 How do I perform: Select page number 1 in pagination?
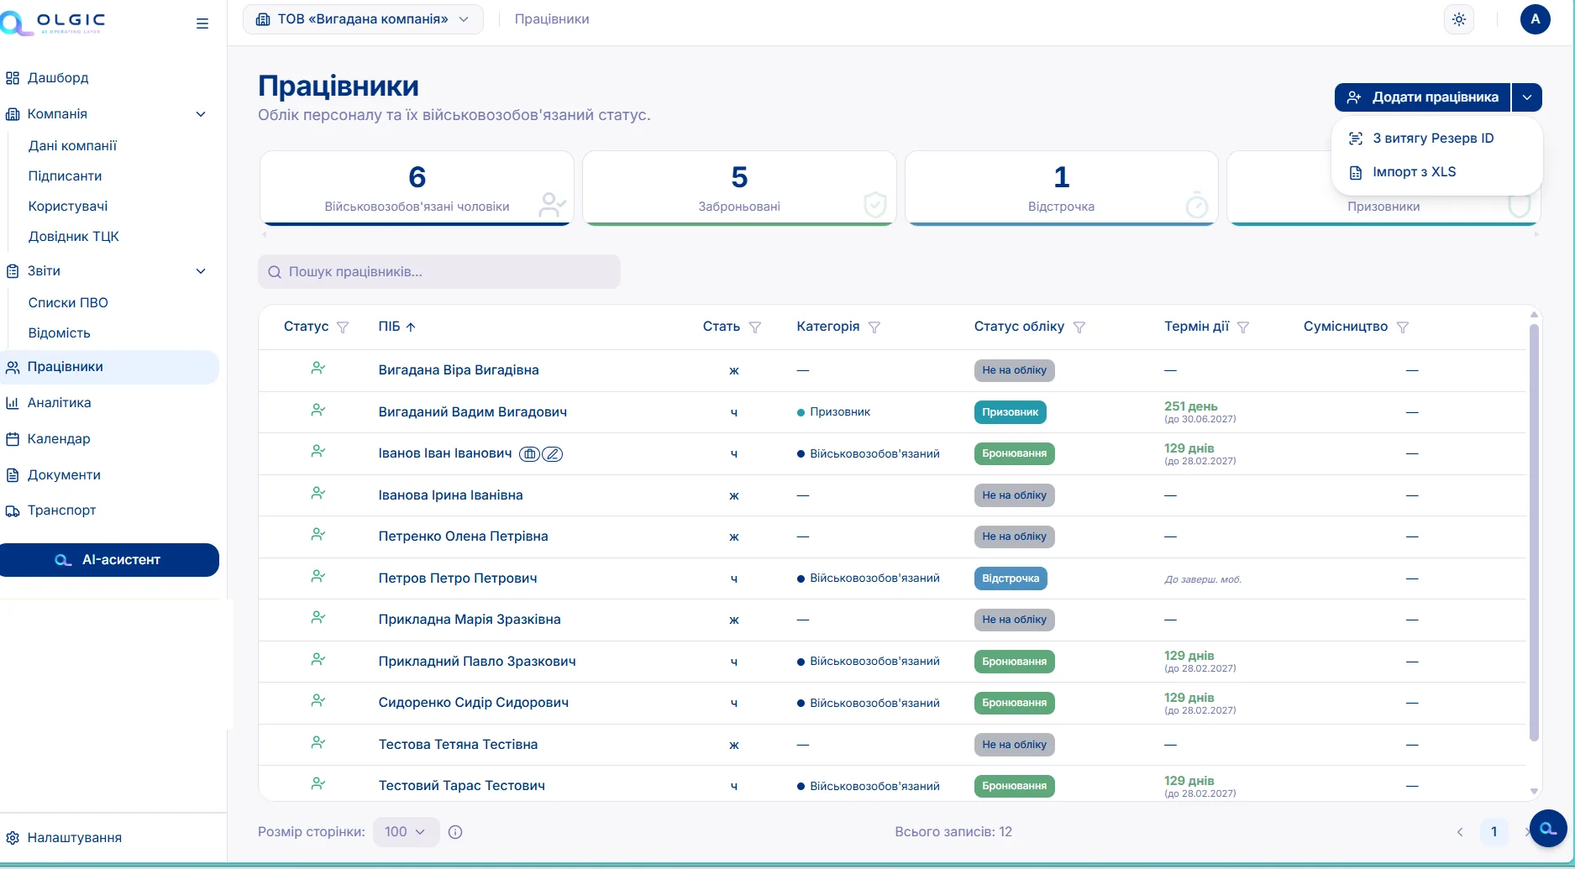pyautogui.click(x=1494, y=832)
